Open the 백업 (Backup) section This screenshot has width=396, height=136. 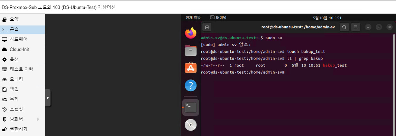(22, 89)
